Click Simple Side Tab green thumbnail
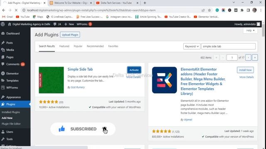The height and width of the screenshot is (149, 266). (51, 80)
